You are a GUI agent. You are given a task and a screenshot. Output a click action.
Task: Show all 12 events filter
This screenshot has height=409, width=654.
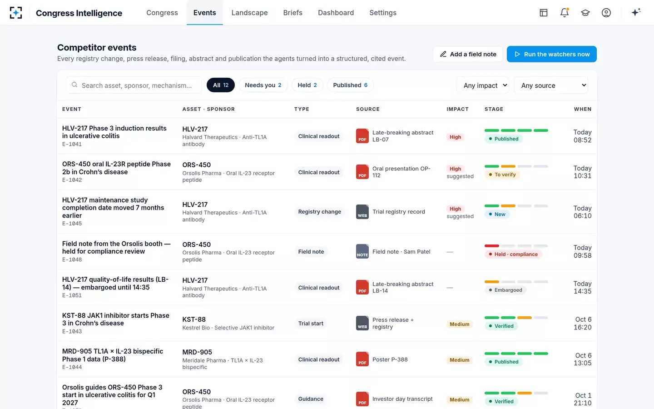221,85
